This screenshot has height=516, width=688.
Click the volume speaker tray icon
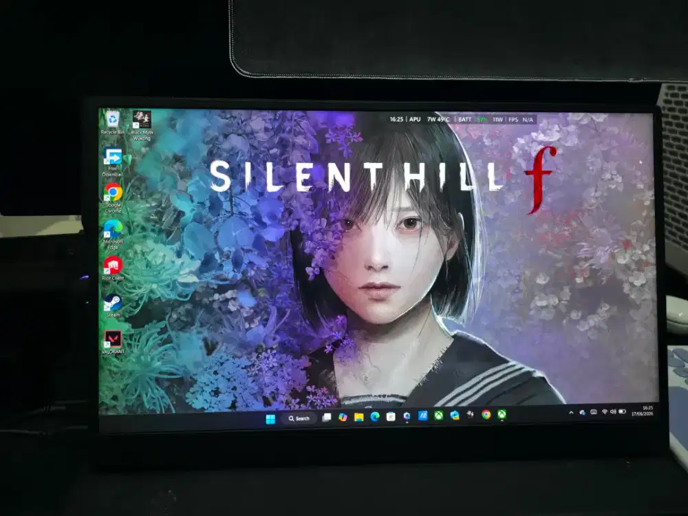[x=613, y=411]
